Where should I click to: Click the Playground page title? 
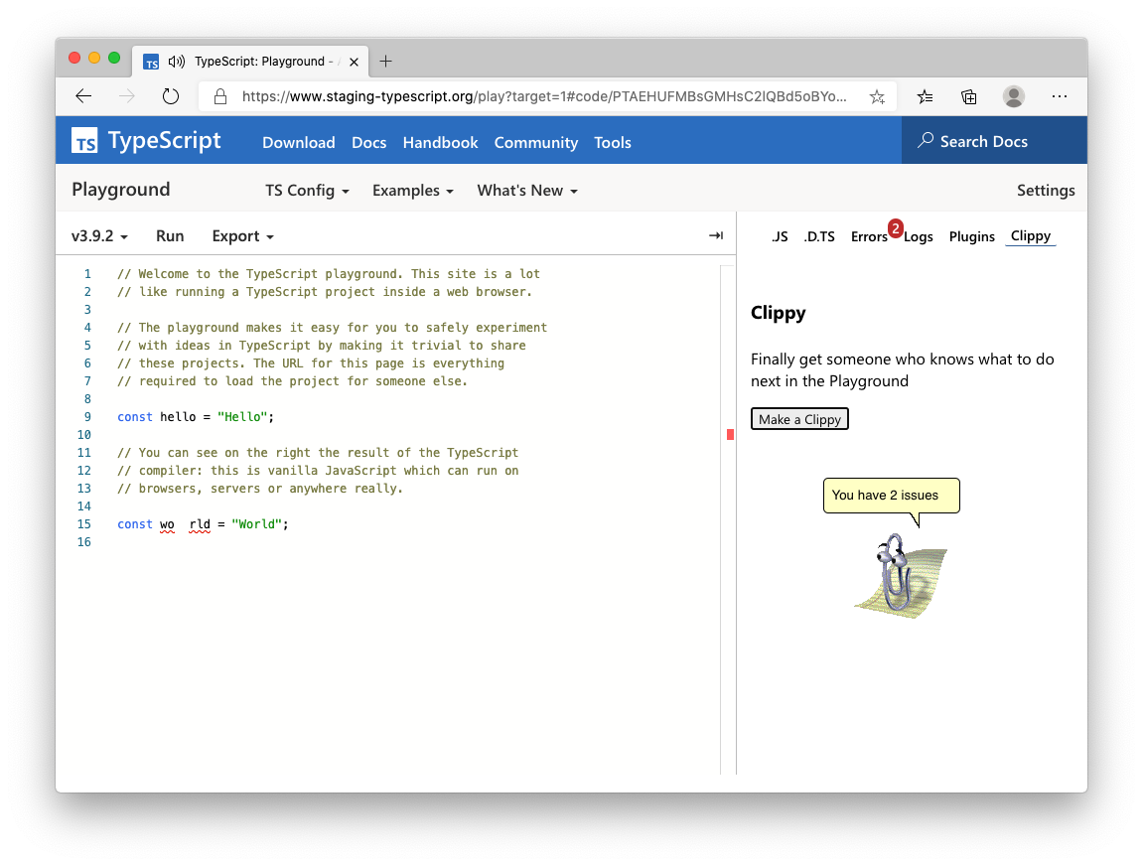coord(121,190)
